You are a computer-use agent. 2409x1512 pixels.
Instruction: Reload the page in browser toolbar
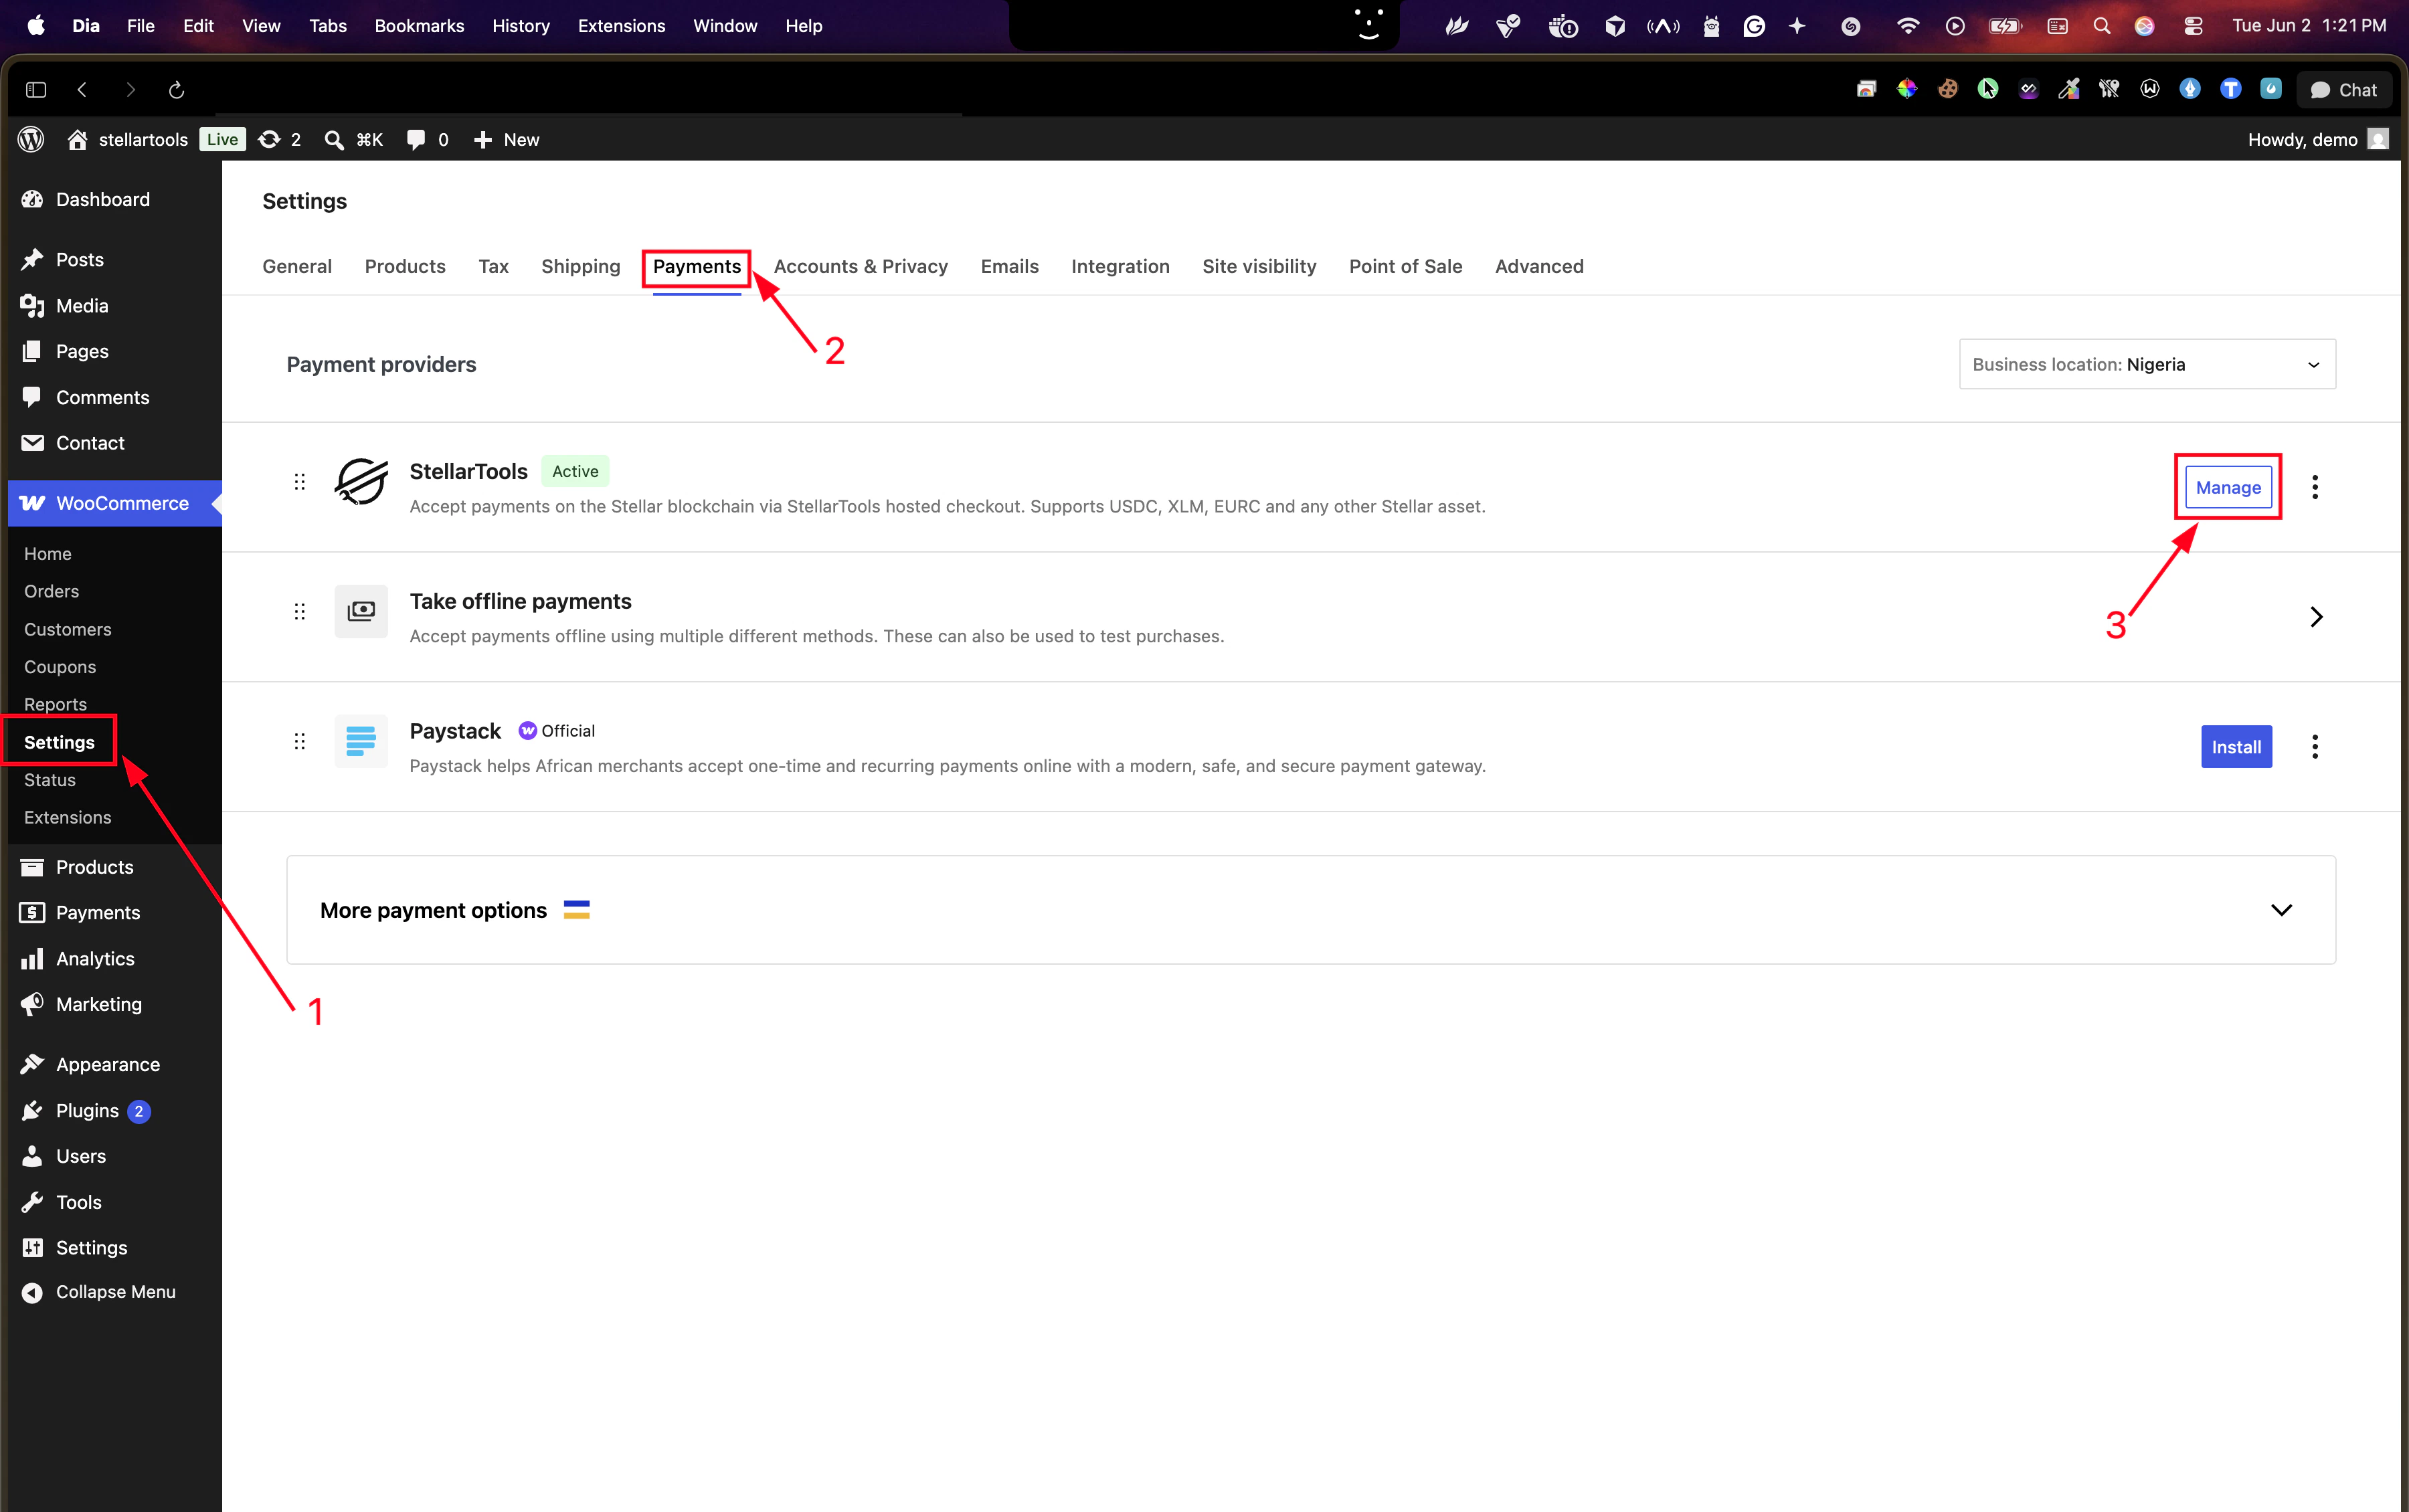pos(177,90)
